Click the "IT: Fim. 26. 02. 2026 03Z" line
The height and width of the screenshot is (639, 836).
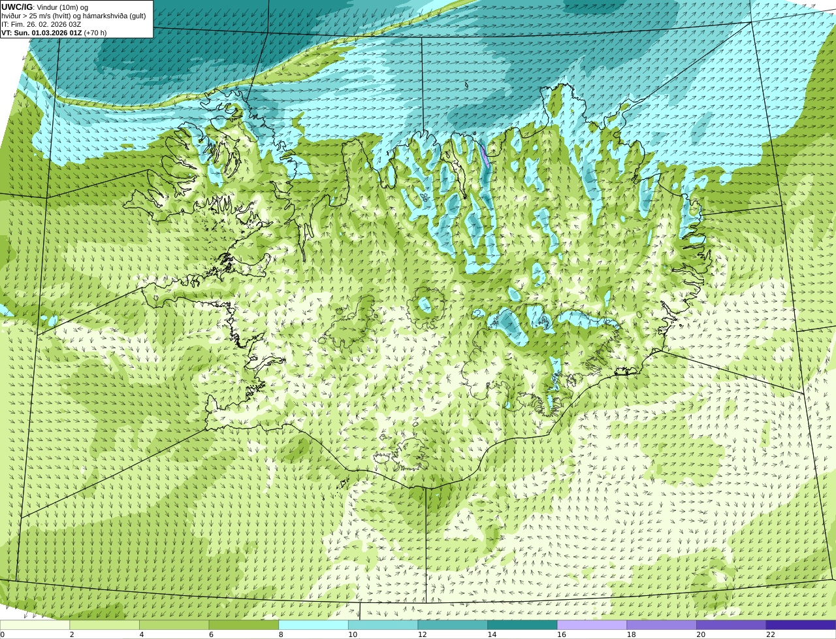tap(41, 24)
